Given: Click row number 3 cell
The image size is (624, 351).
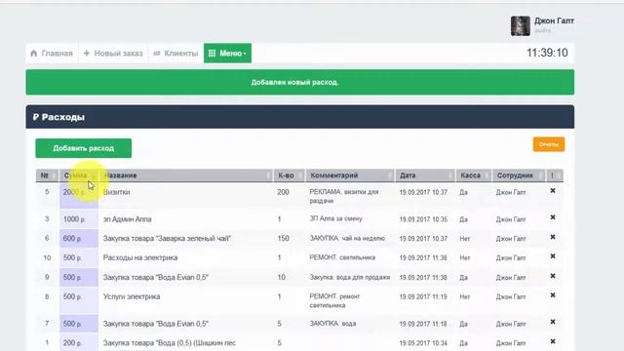Looking at the screenshot, I should pyautogui.click(x=47, y=219).
